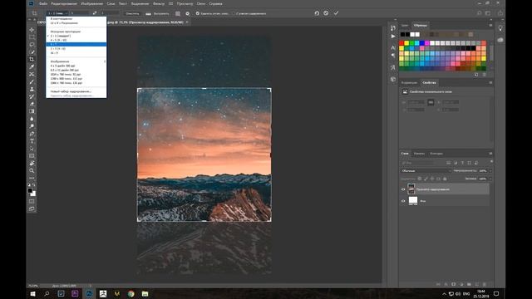Image resolution: width=532 pixels, height=299 pixels.
Task: Switch to the 'Контуры' tab
Action: pyautogui.click(x=436, y=154)
